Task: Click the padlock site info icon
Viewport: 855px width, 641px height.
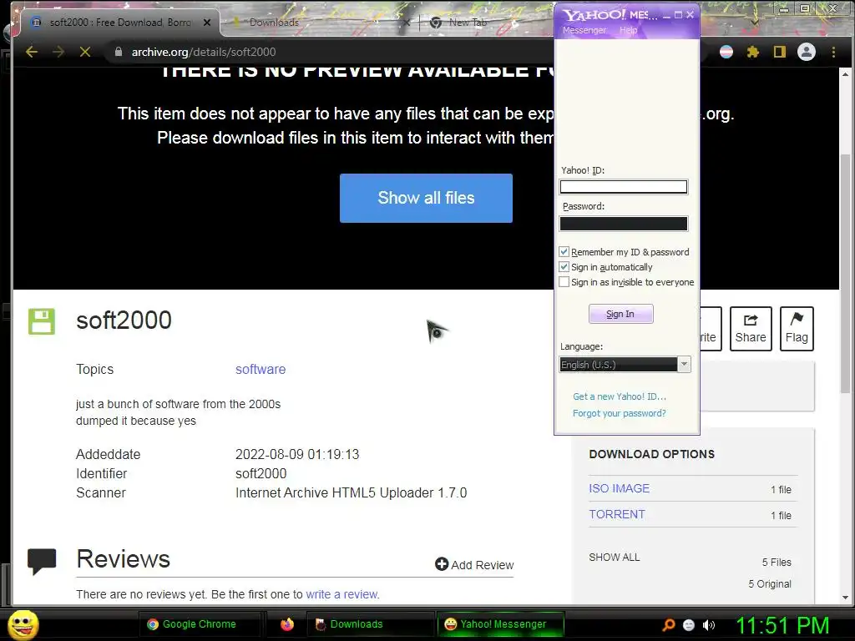Action: click(x=119, y=52)
